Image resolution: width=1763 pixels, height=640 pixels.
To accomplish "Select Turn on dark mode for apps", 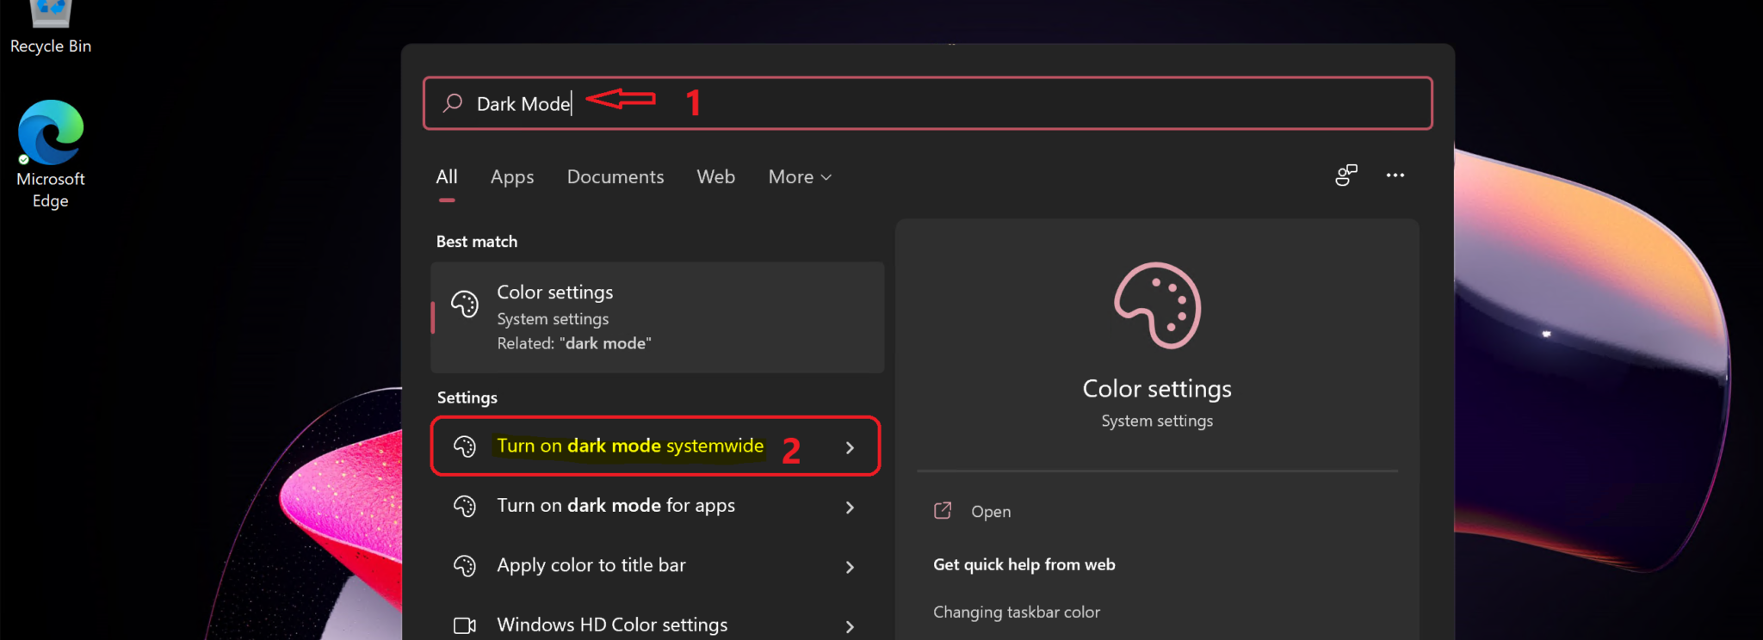I will 656,506.
